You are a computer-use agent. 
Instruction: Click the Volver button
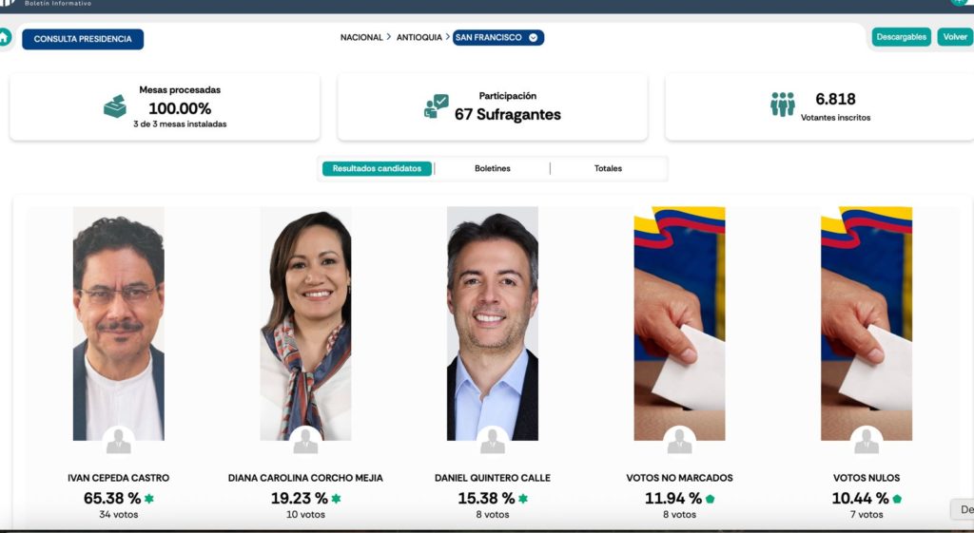pyautogui.click(x=955, y=37)
